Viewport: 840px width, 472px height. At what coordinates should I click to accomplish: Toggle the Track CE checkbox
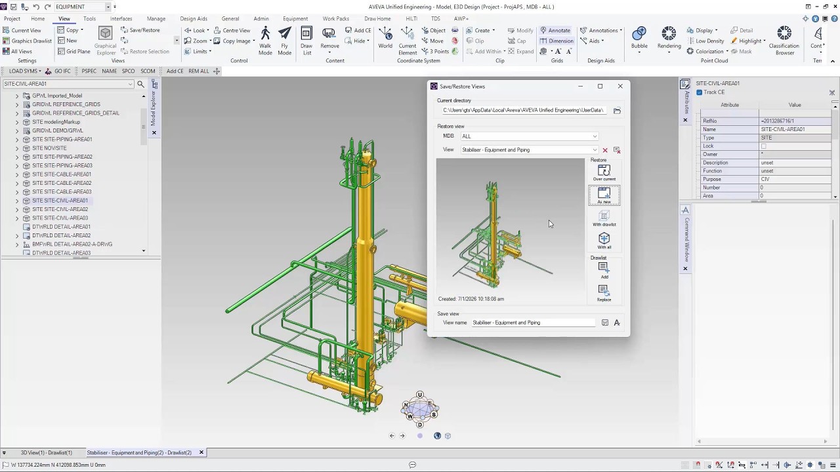(700, 92)
